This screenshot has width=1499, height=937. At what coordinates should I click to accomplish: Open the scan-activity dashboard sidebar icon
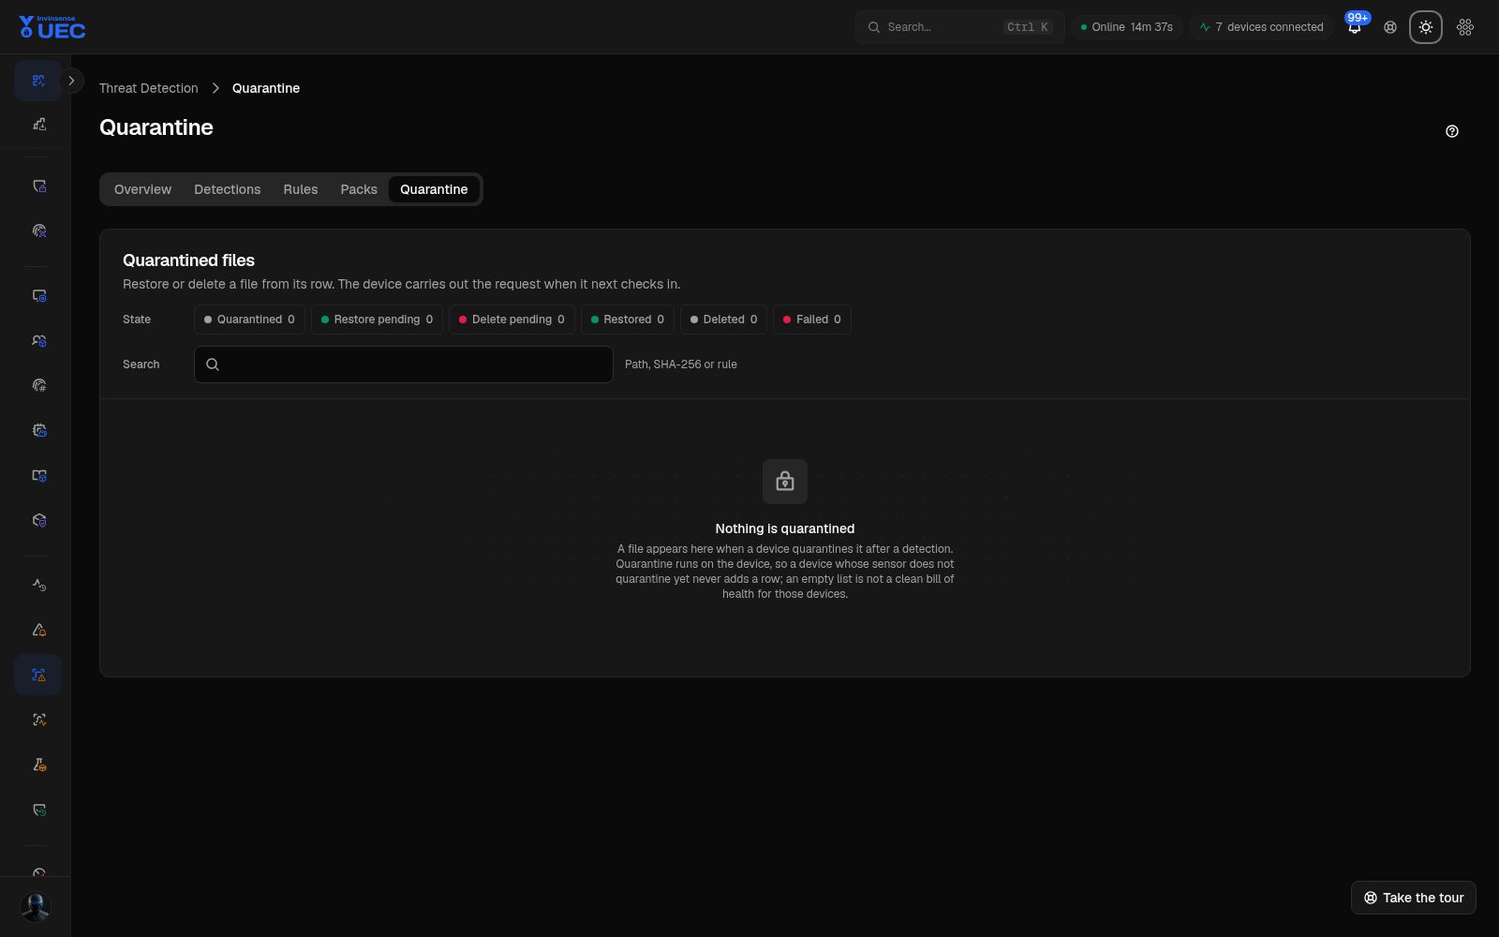point(38,81)
